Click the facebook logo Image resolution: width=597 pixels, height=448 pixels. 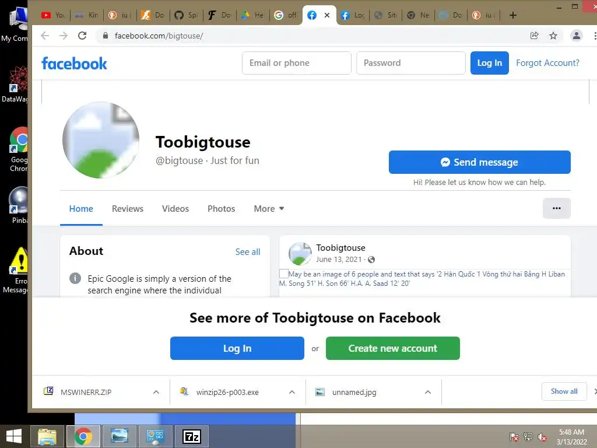tap(74, 63)
